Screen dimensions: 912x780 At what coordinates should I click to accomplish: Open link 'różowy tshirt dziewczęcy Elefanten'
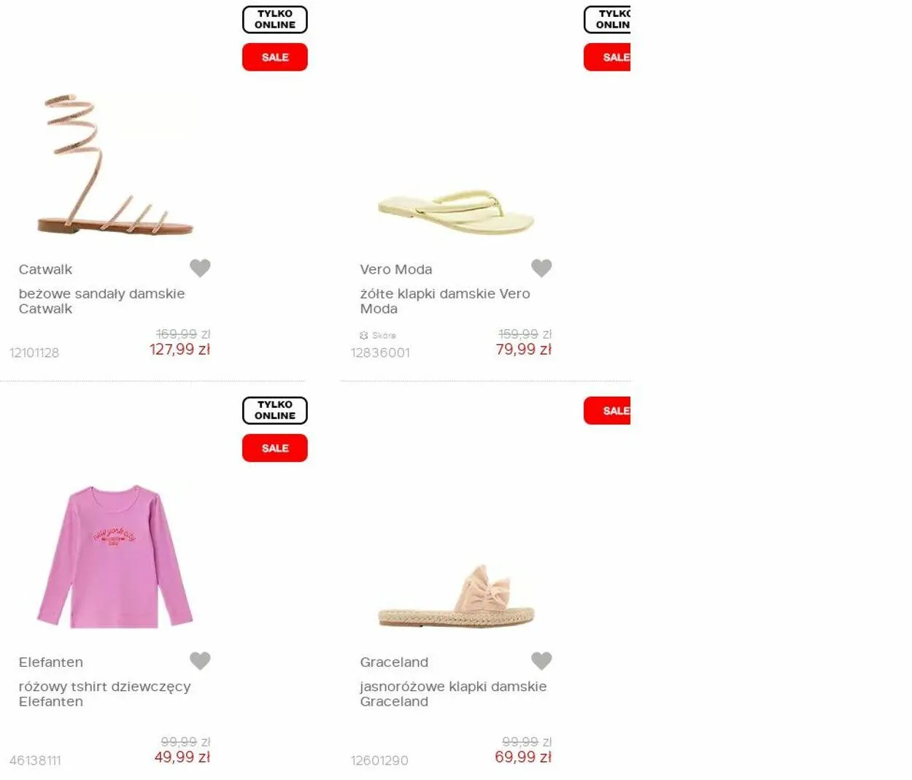[104, 694]
